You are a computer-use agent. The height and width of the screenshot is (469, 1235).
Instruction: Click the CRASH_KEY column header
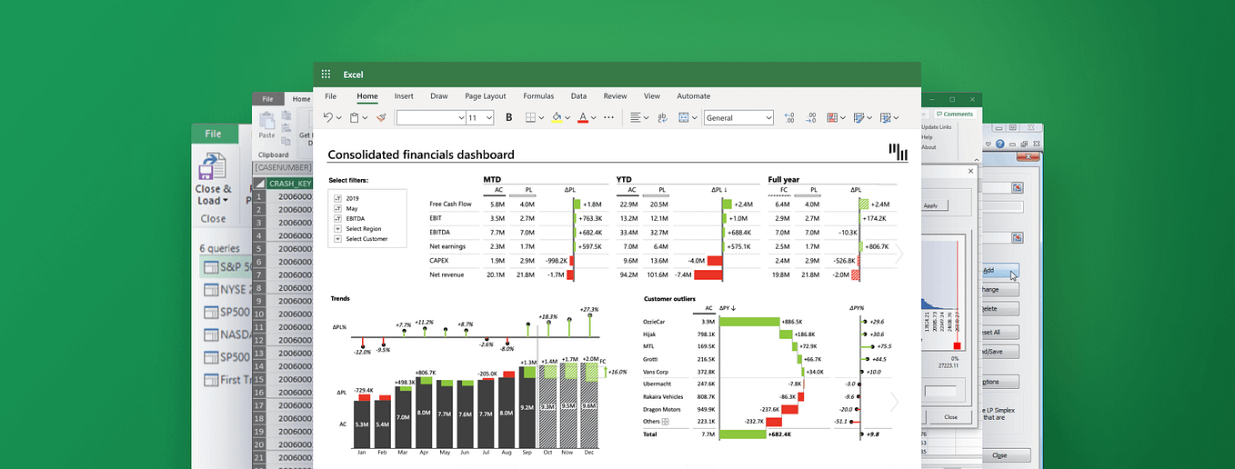(x=291, y=183)
